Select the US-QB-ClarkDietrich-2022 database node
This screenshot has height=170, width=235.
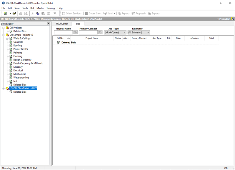(x=23, y=88)
